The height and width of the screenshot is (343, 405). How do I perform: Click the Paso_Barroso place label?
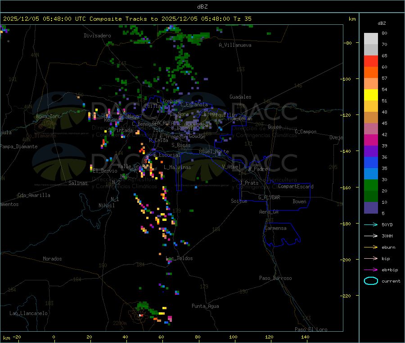coord(275,278)
